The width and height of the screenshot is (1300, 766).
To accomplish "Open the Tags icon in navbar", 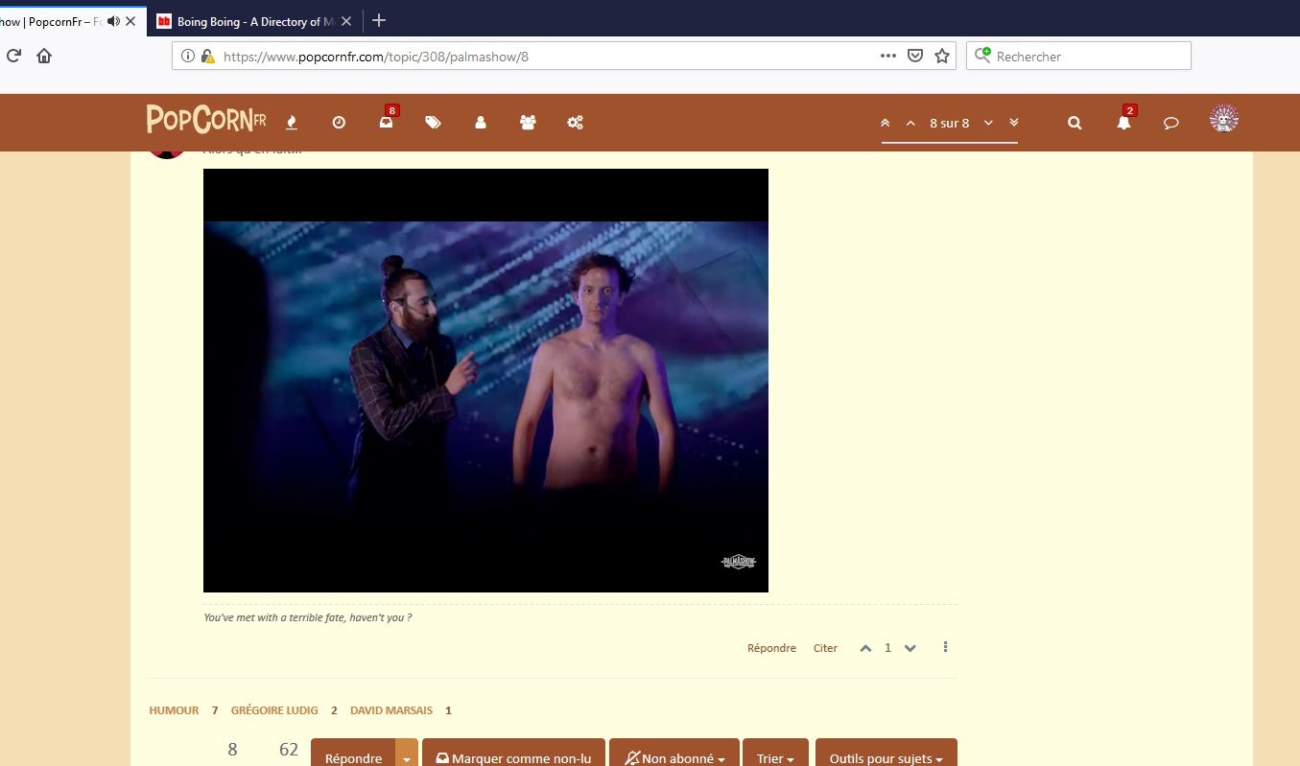I will [433, 122].
